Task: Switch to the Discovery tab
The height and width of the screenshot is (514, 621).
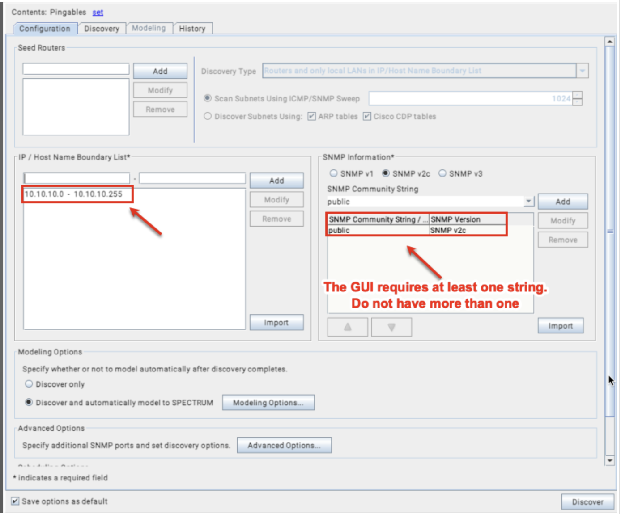Action: (x=102, y=29)
